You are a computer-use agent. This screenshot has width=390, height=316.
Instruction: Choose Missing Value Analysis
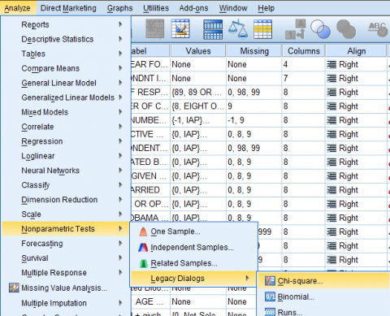pyautogui.click(x=66, y=288)
